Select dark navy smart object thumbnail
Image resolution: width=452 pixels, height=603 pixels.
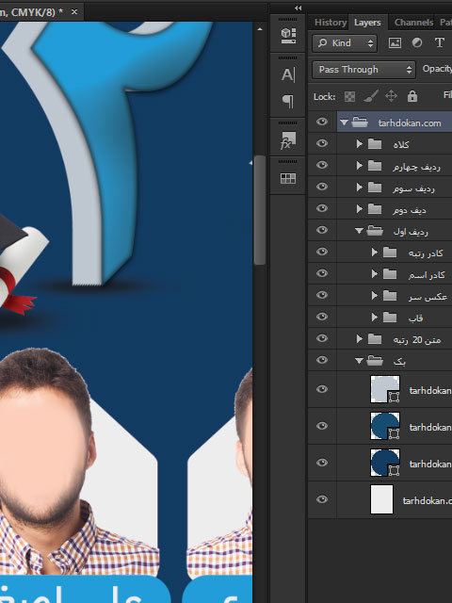coord(385,463)
